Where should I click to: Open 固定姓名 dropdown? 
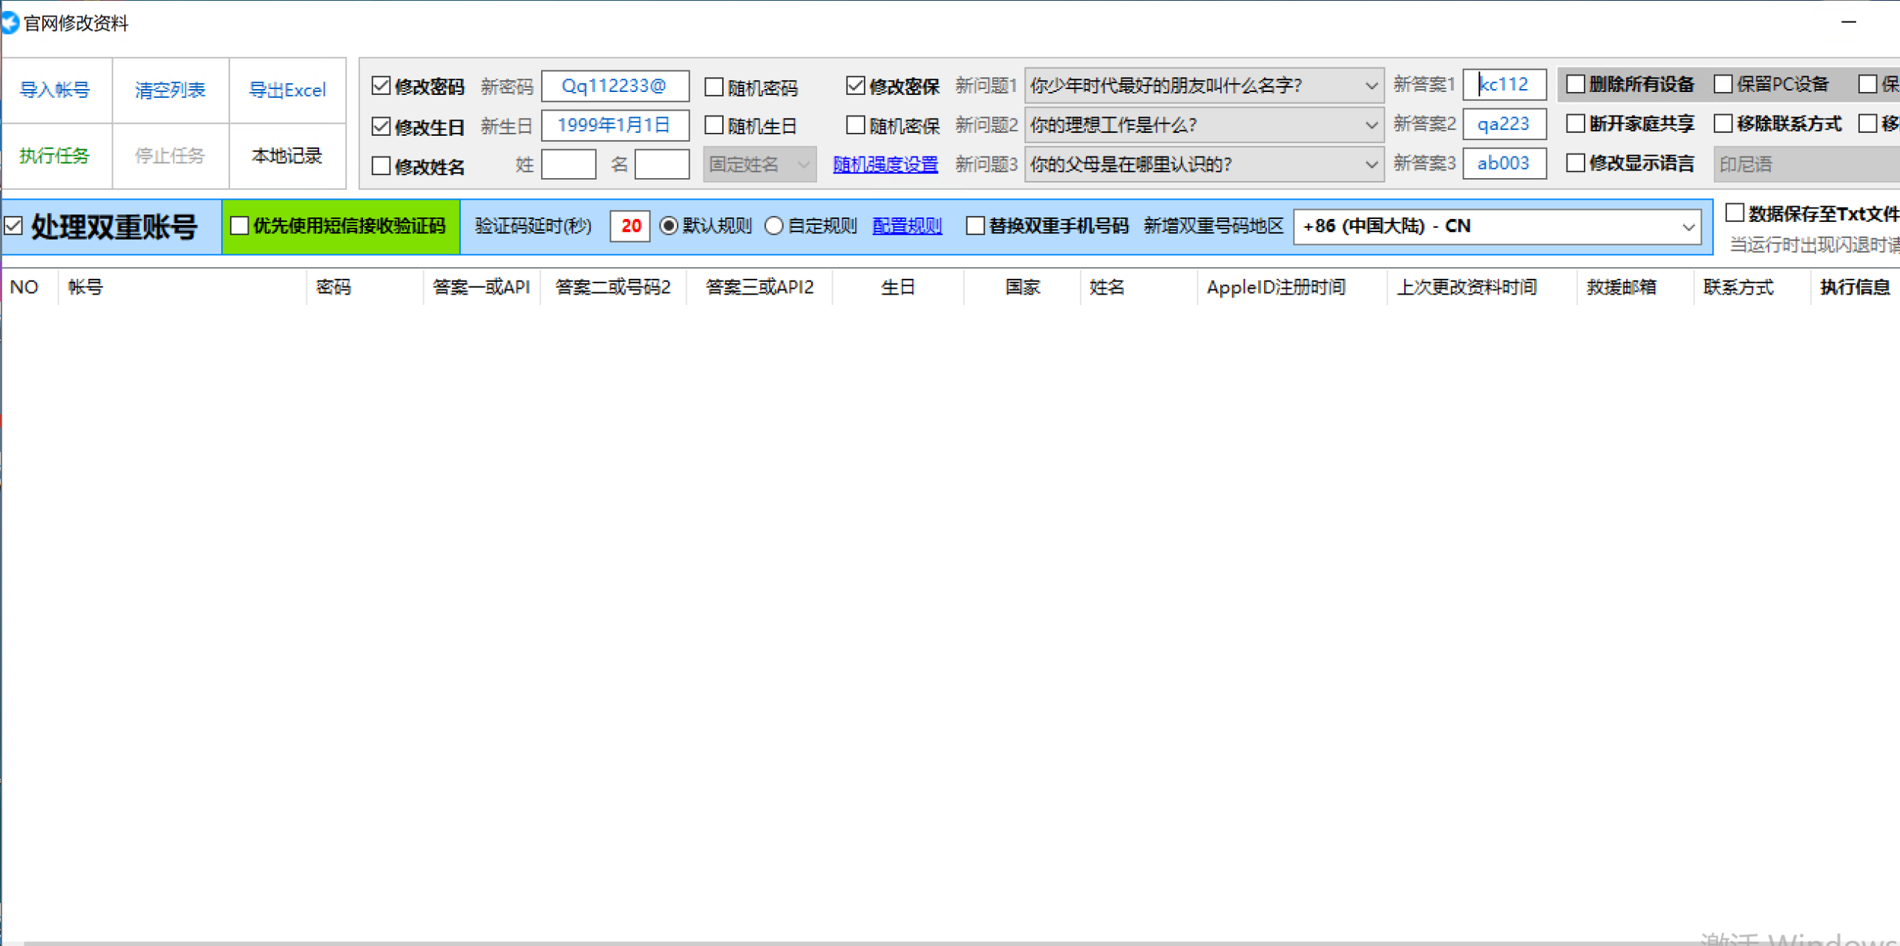[x=759, y=165]
